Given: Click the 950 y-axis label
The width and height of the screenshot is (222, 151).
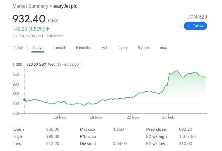Looking at the screenshot, I should point(16,74).
